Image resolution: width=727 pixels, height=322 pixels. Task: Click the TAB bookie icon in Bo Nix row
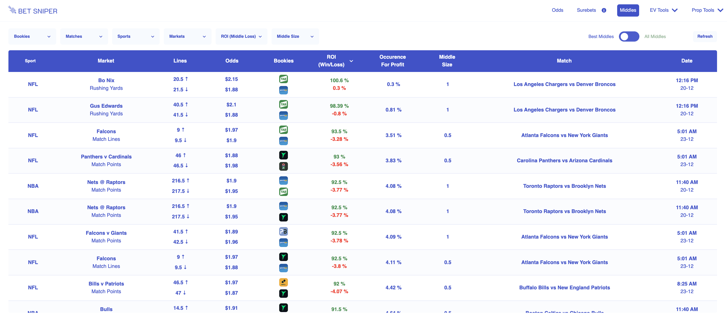283,79
